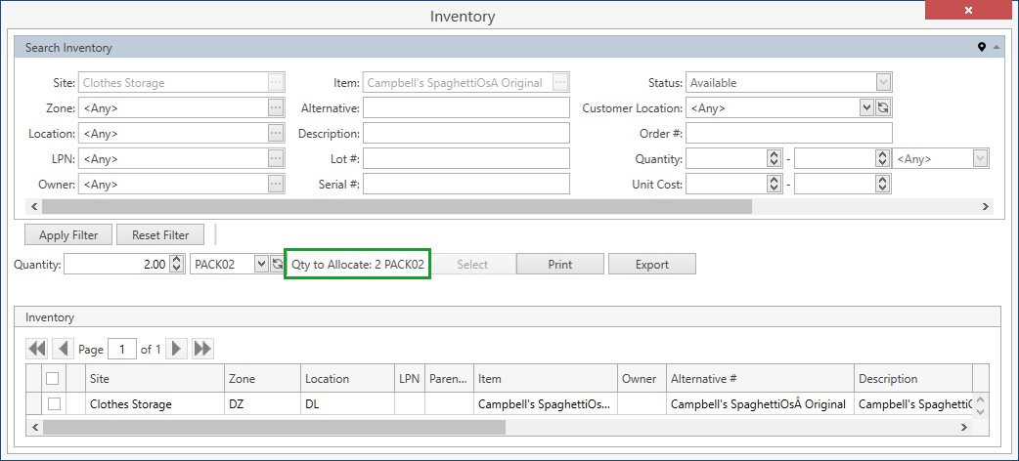Go to previous inventory page

tap(63, 349)
